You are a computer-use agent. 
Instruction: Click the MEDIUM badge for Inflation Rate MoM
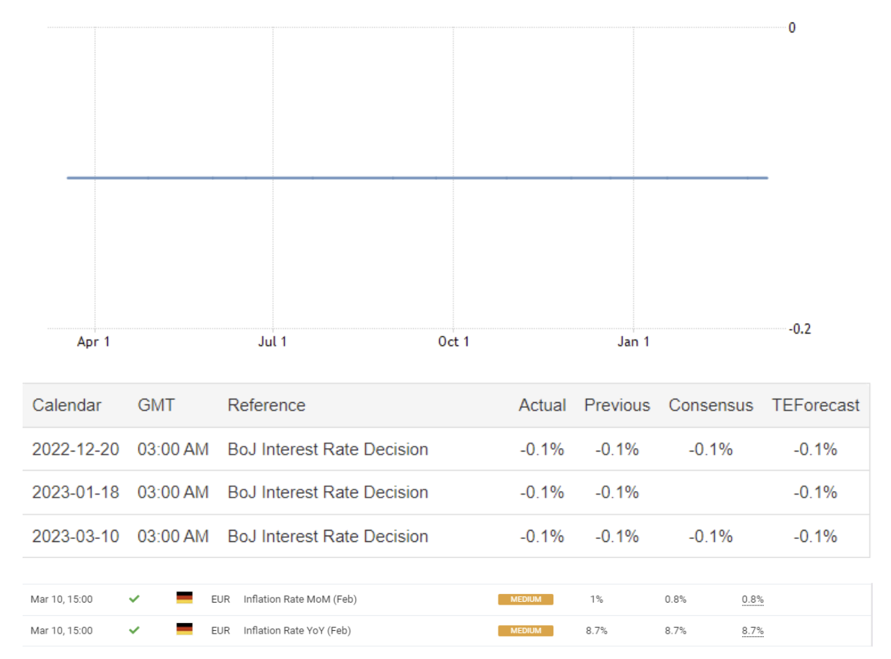[x=525, y=600]
